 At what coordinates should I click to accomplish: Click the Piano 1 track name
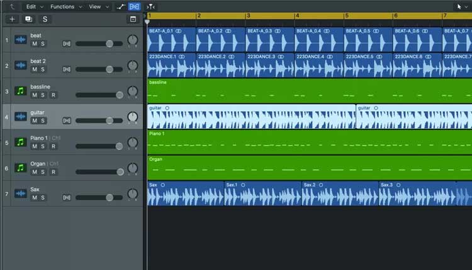coord(39,138)
